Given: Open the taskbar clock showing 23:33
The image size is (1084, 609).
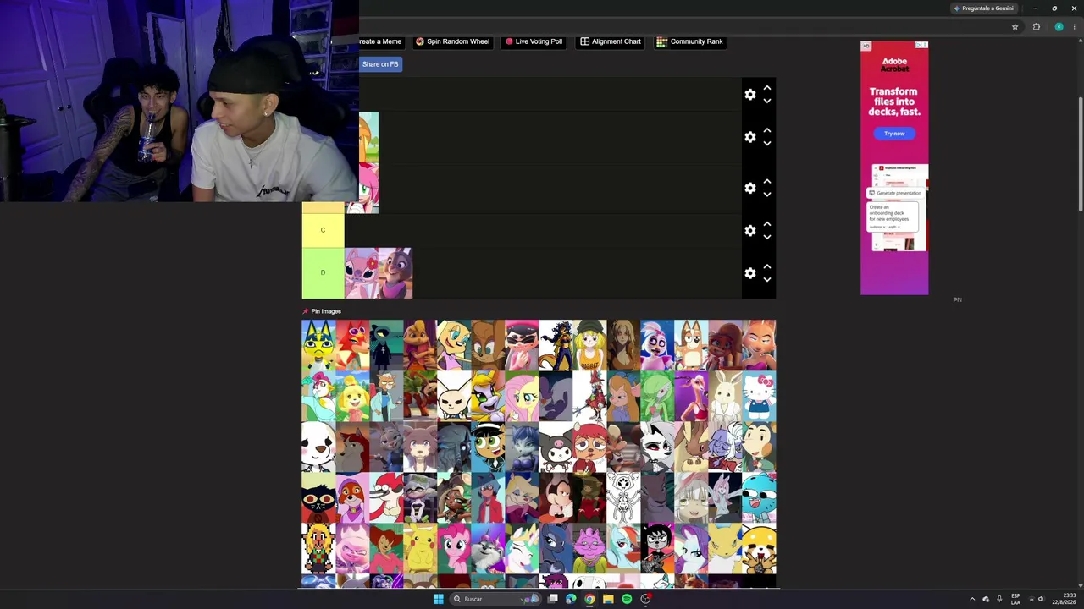Looking at the screenshot, I should (x=1064, y=599).
